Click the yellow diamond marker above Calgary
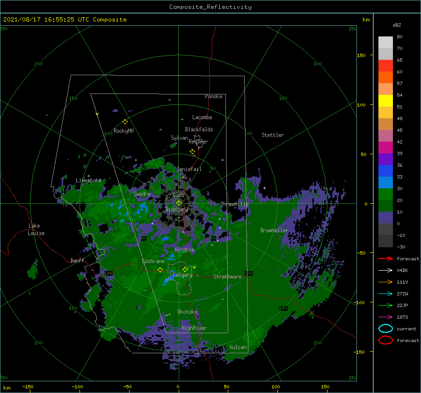The height and width of the screenshot is (393, 421). coord(185,269)
